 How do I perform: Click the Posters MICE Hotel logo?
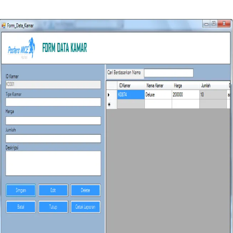point(21,48)
